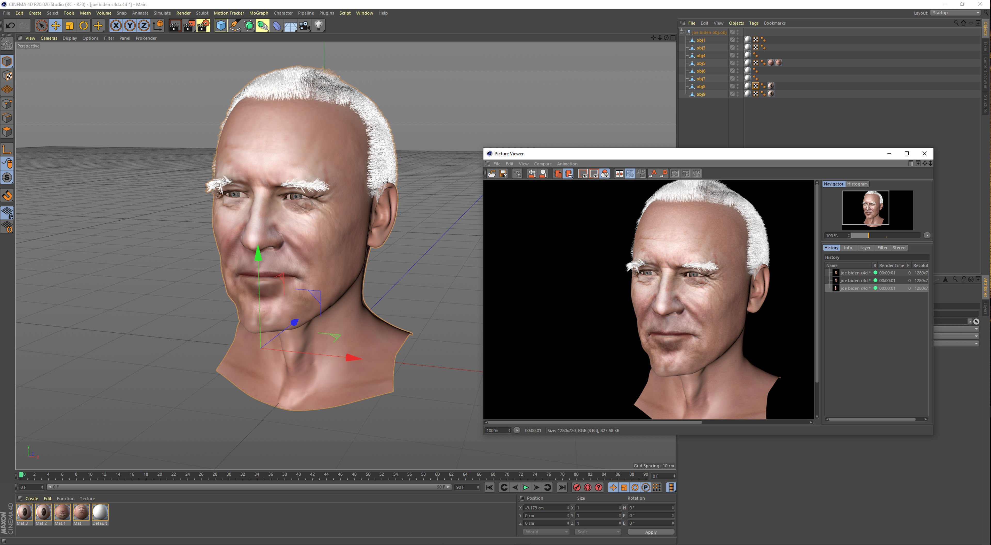The height and width of the screenshot is (545, 991).
Task: Click the Undo arrow in the top toolbar
Action: click(10, 26)
